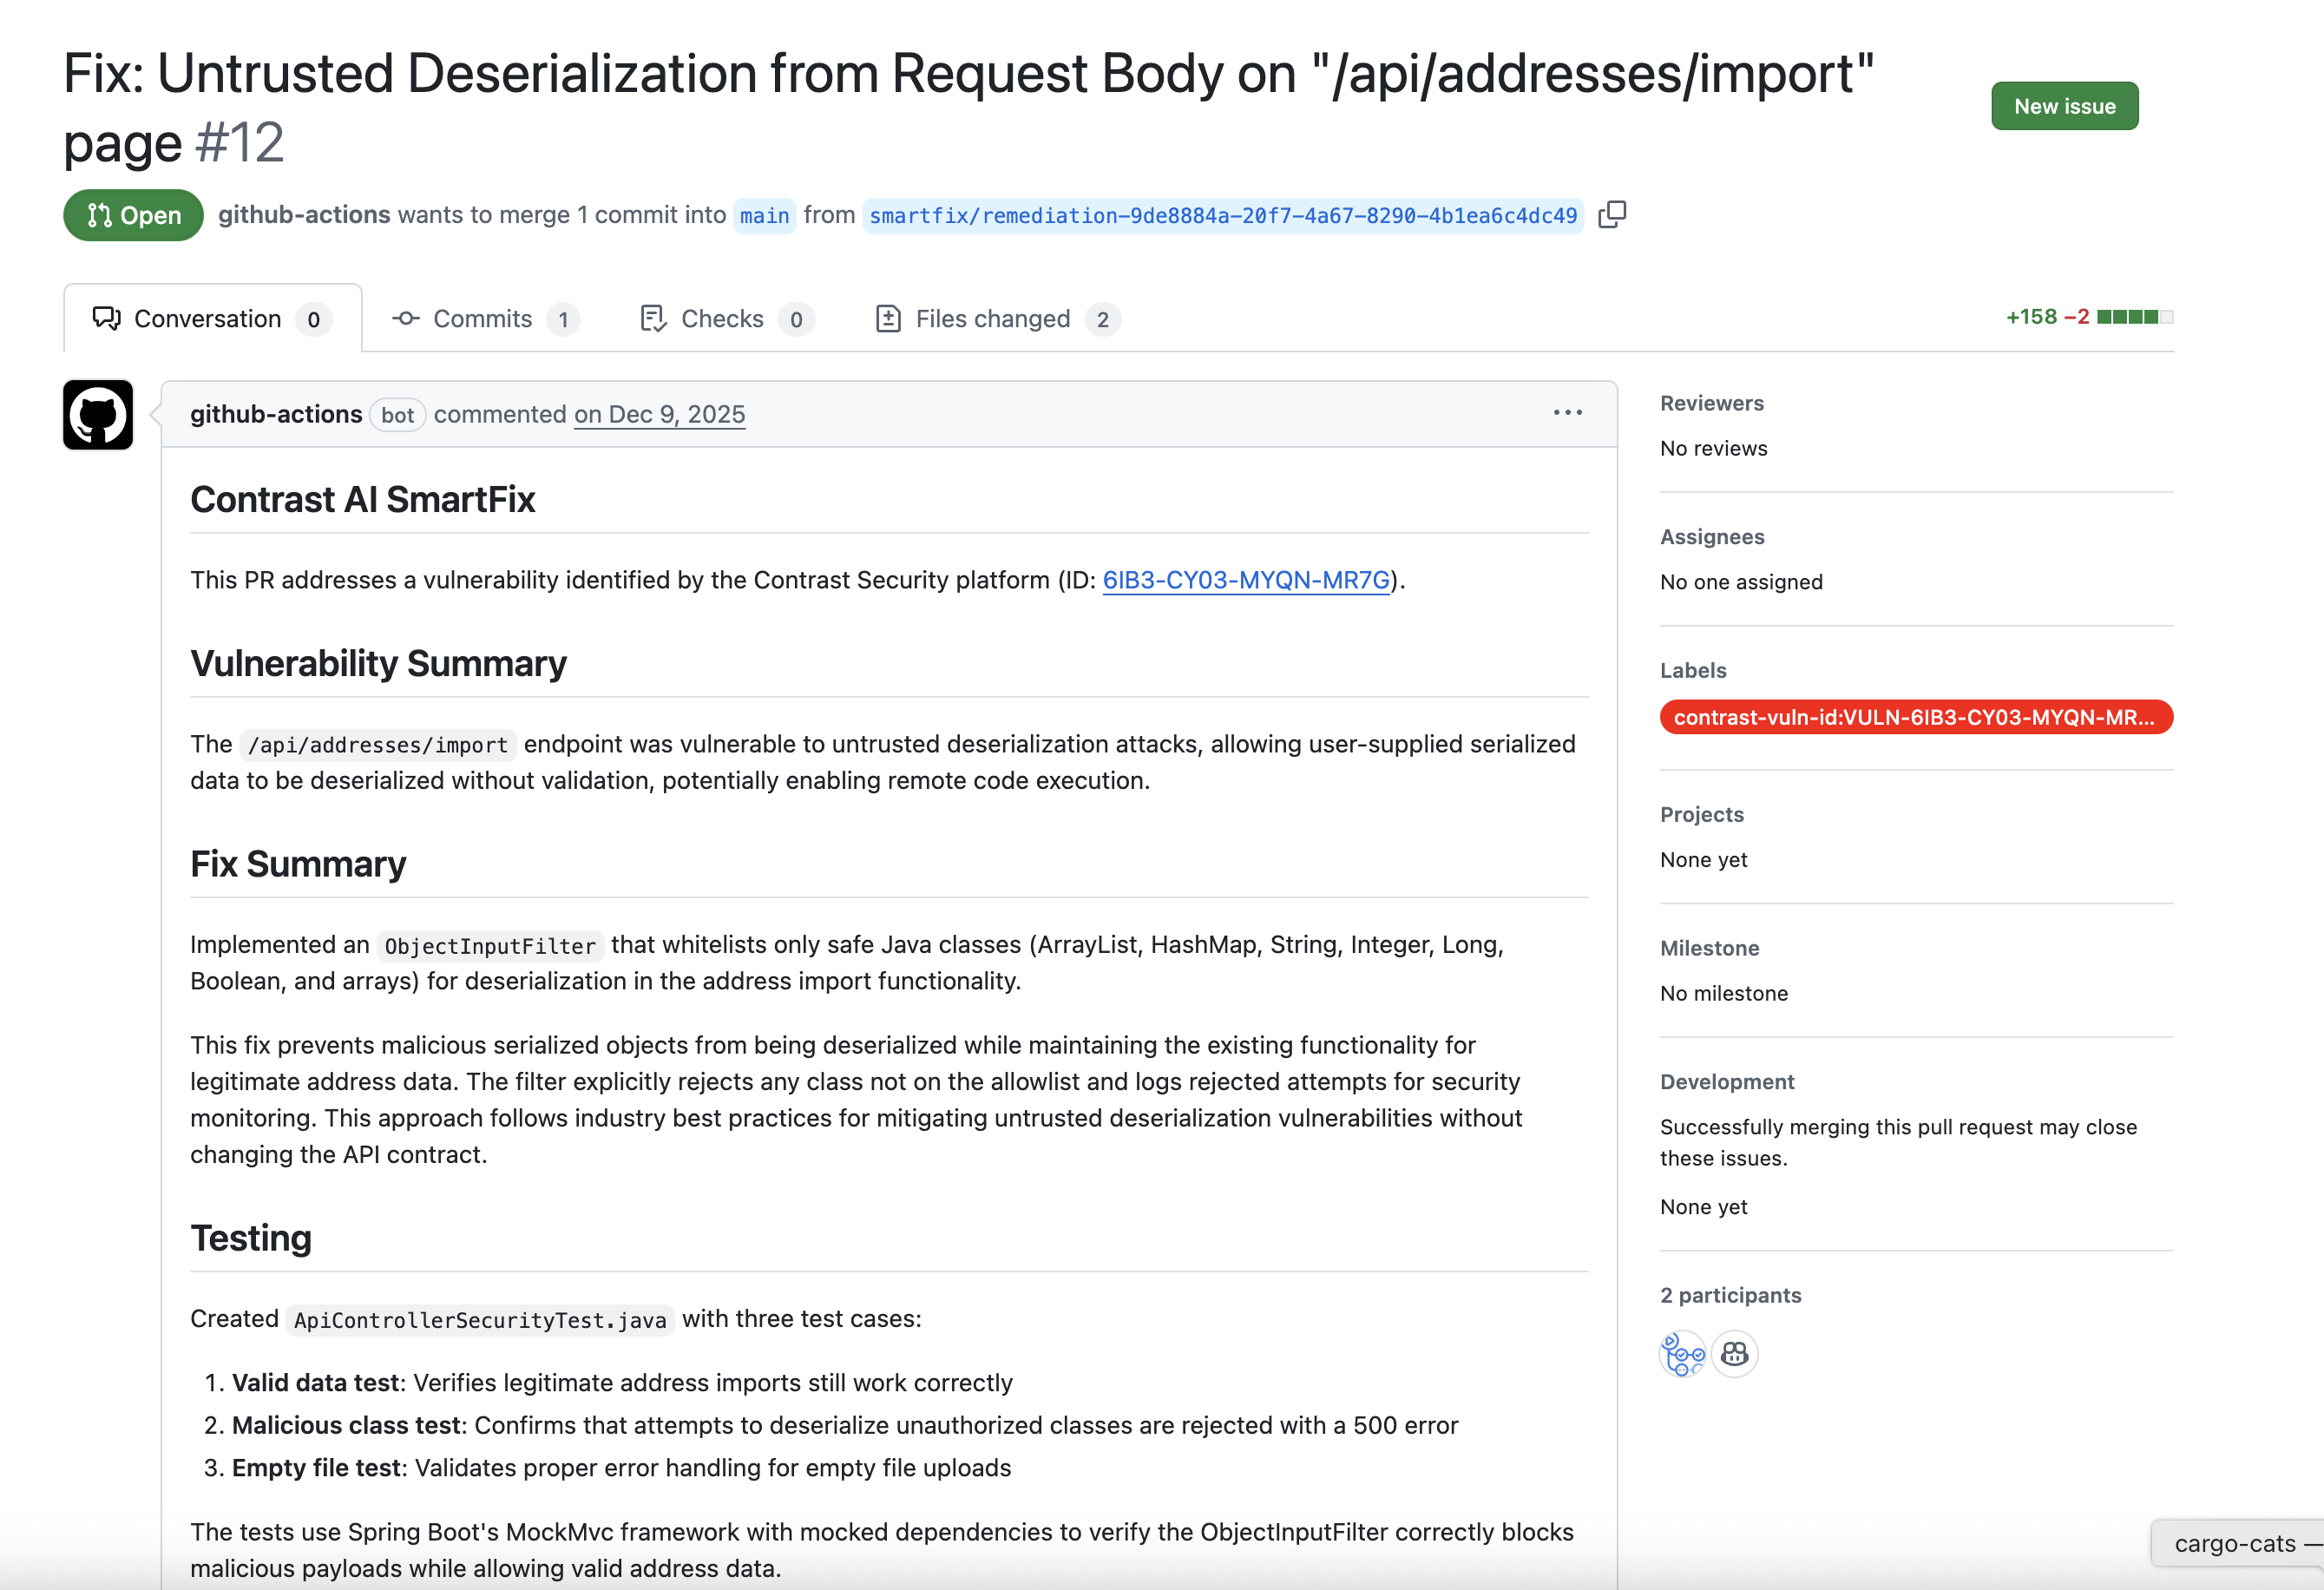Click the github-actions avatar beside the comment
Screen dimensions: 2324x1590
(97, 415)
